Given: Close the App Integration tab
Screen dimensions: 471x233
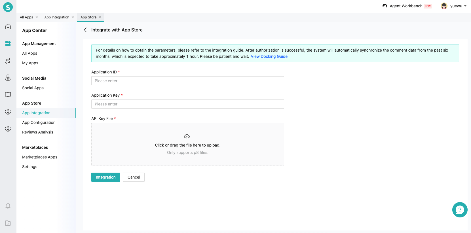Looking at the screenshot, I should click(x=73, y=17).
